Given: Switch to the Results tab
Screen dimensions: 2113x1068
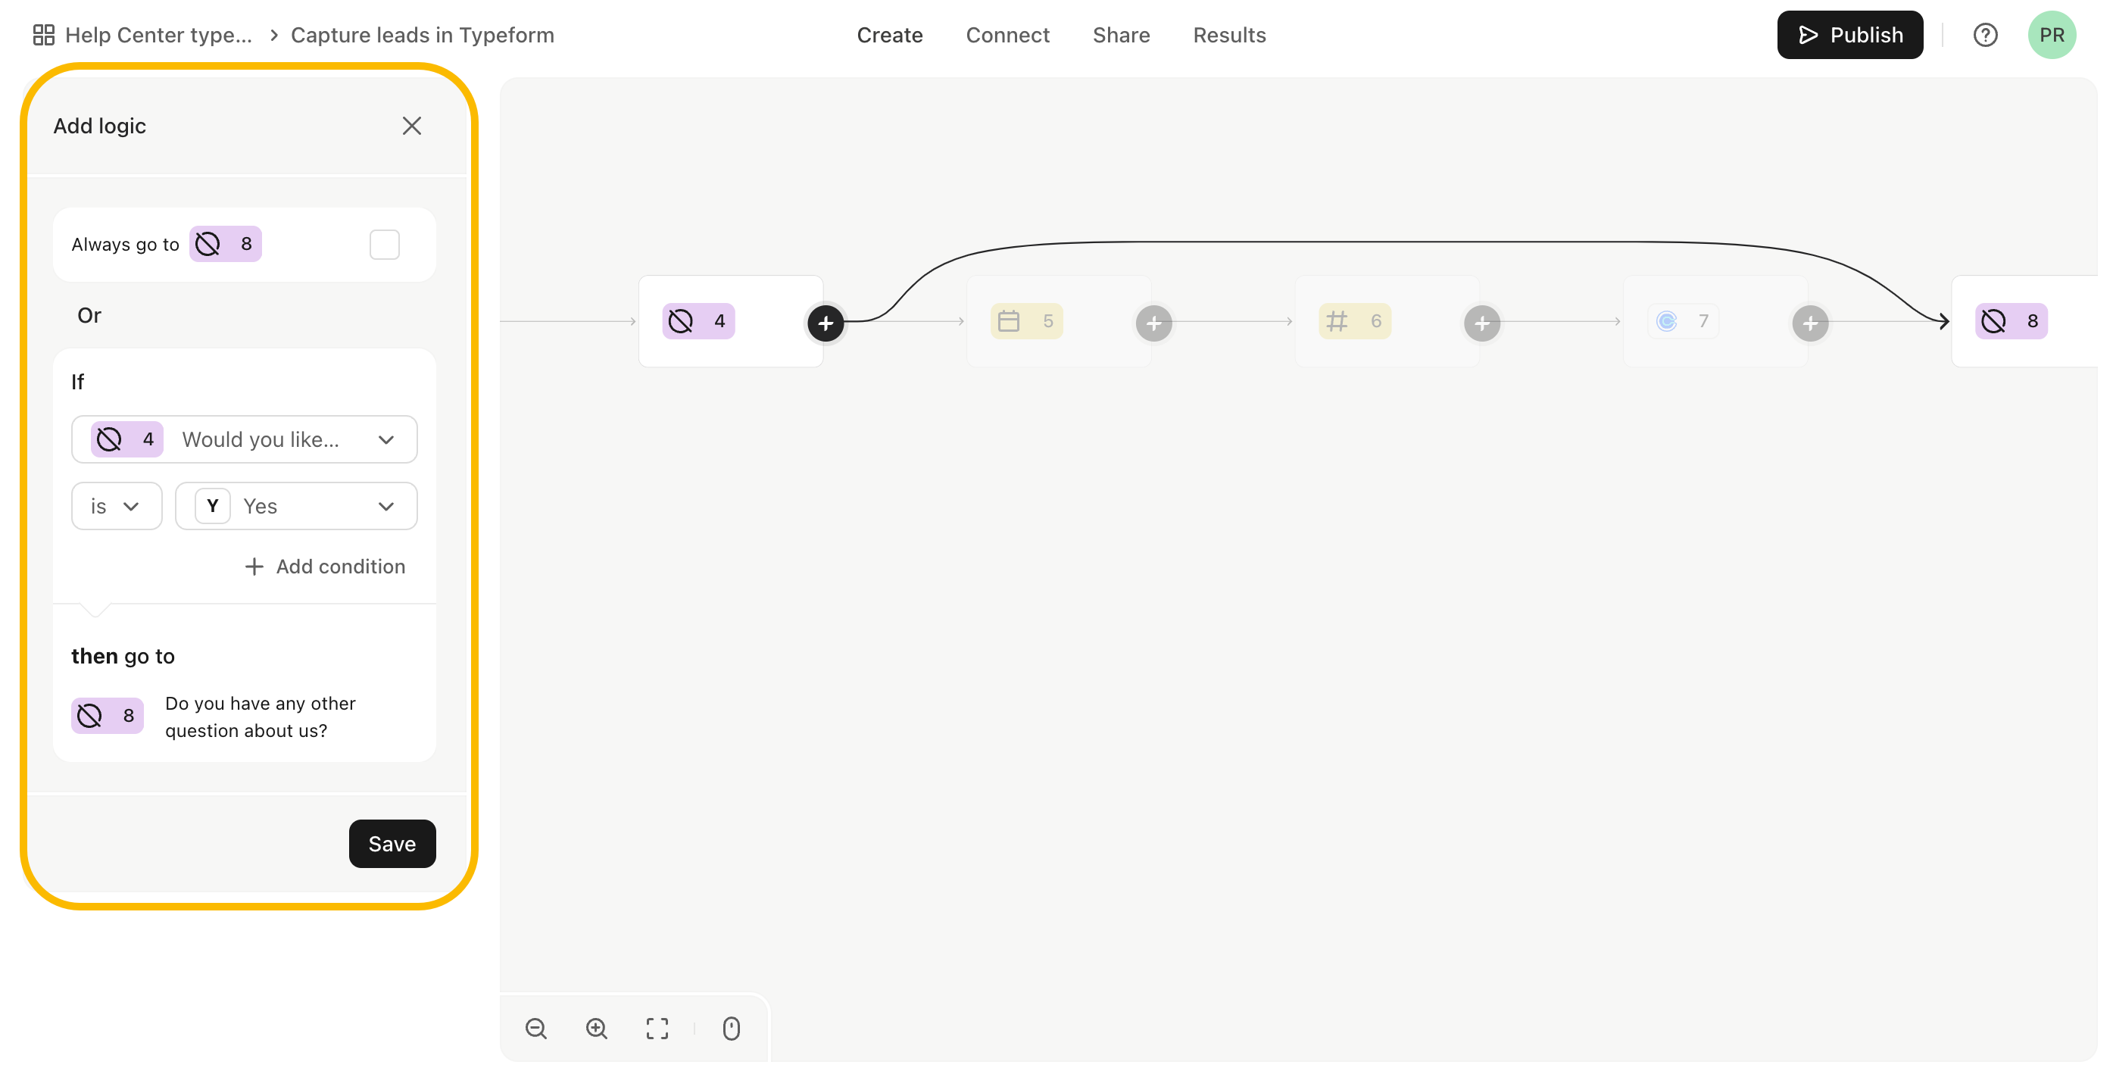Looking at the screenshot, I should [x=1228, y=36].
